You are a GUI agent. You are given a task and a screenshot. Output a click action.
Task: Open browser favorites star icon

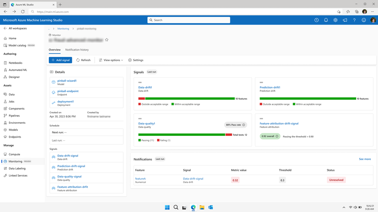coord(348,12)
